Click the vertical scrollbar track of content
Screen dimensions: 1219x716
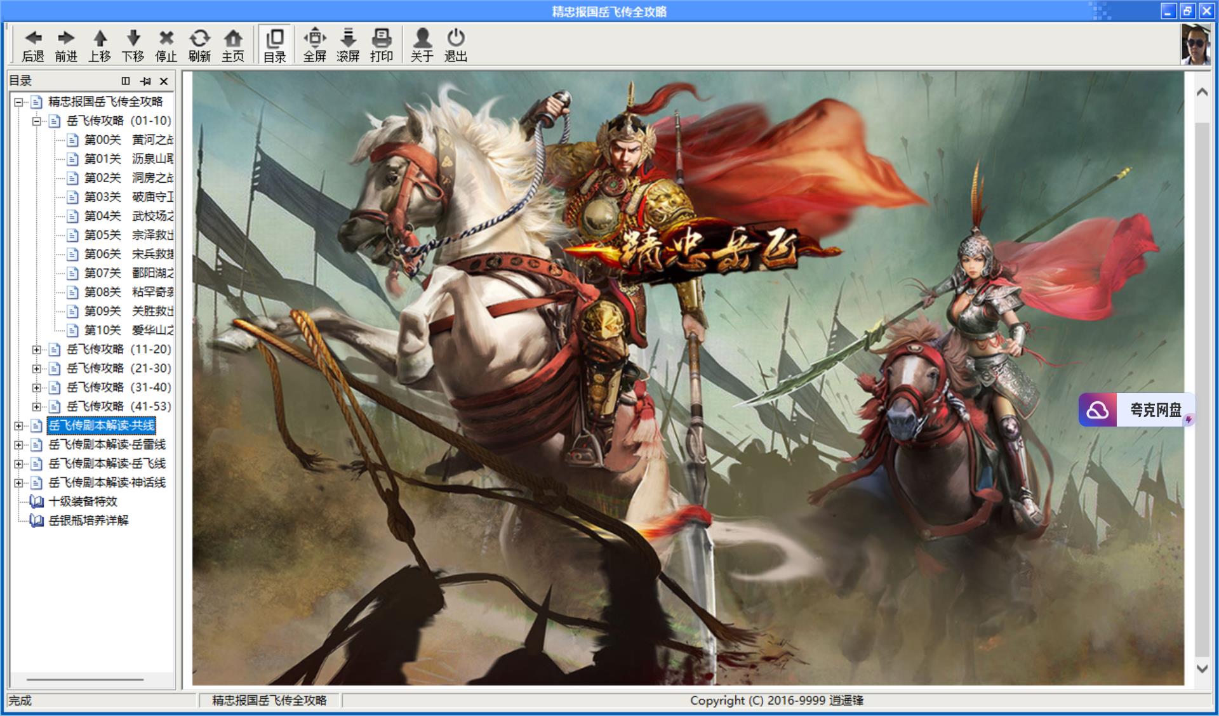point(1202,388)
